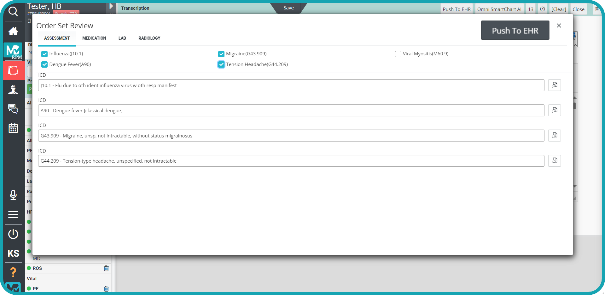Open the chat messages icon

coord(13,109)
